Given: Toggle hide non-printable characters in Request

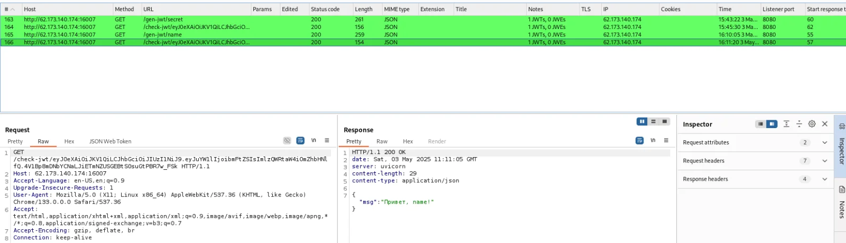Looking at the screenshot, I should pos(287,141).
